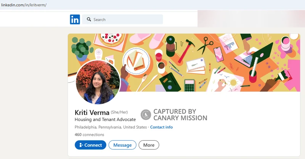Open the profile photo
The image size is (305, 159).
(x=98, y=82)
